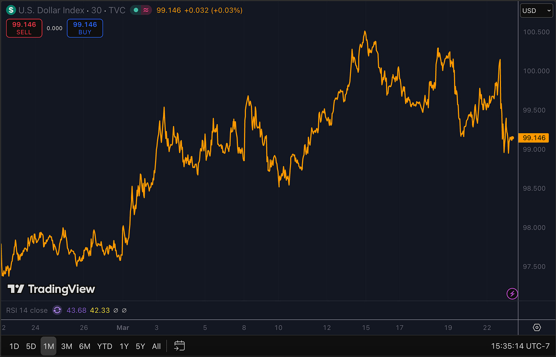Click the pink approximate data indicator icon

pyautogui.click(x=146, y=10)
